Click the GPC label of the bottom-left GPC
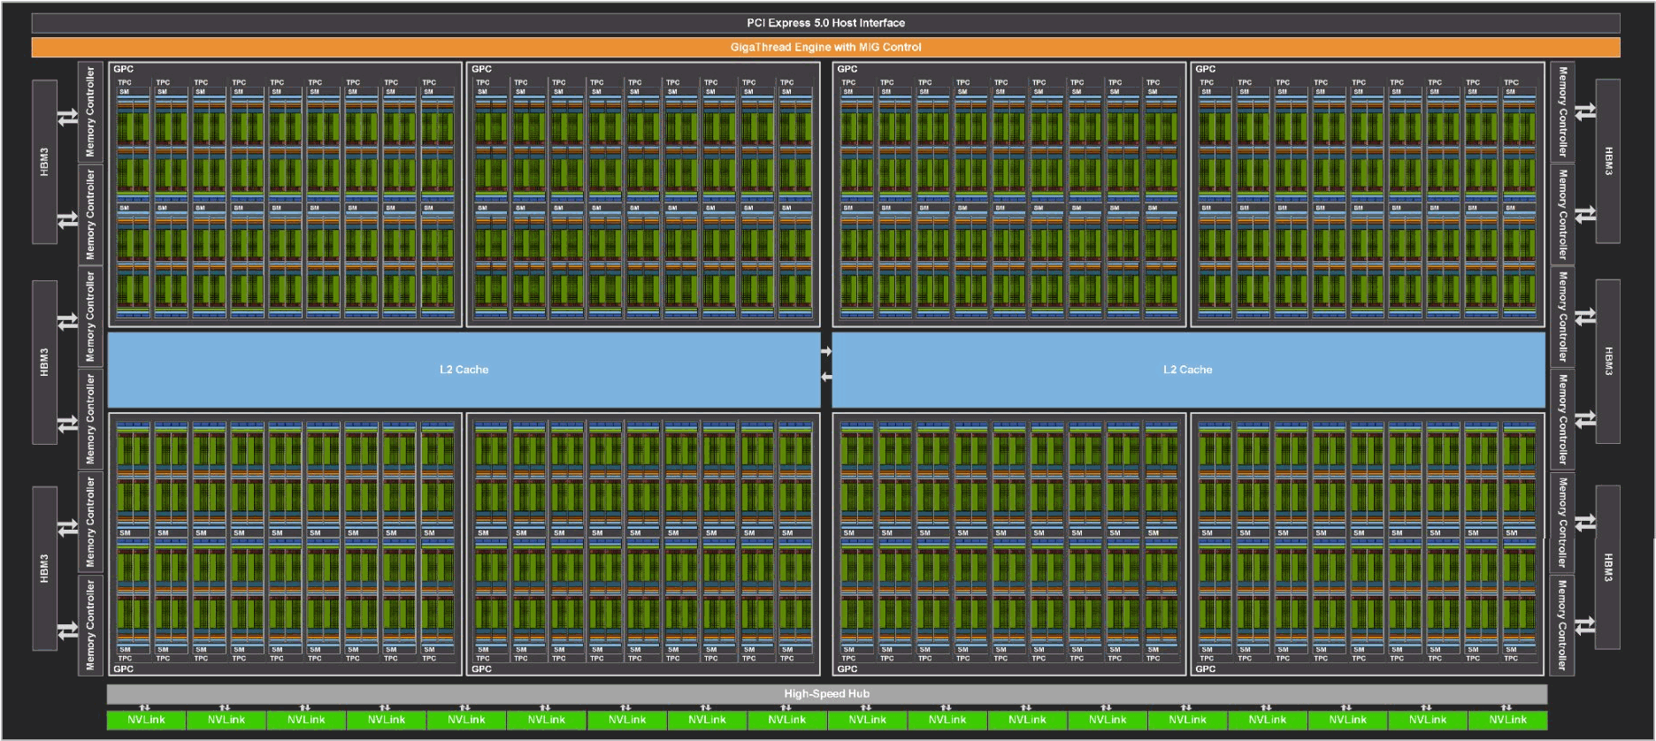This screenshot has height=741, width=1656. [x=124, y=668]
